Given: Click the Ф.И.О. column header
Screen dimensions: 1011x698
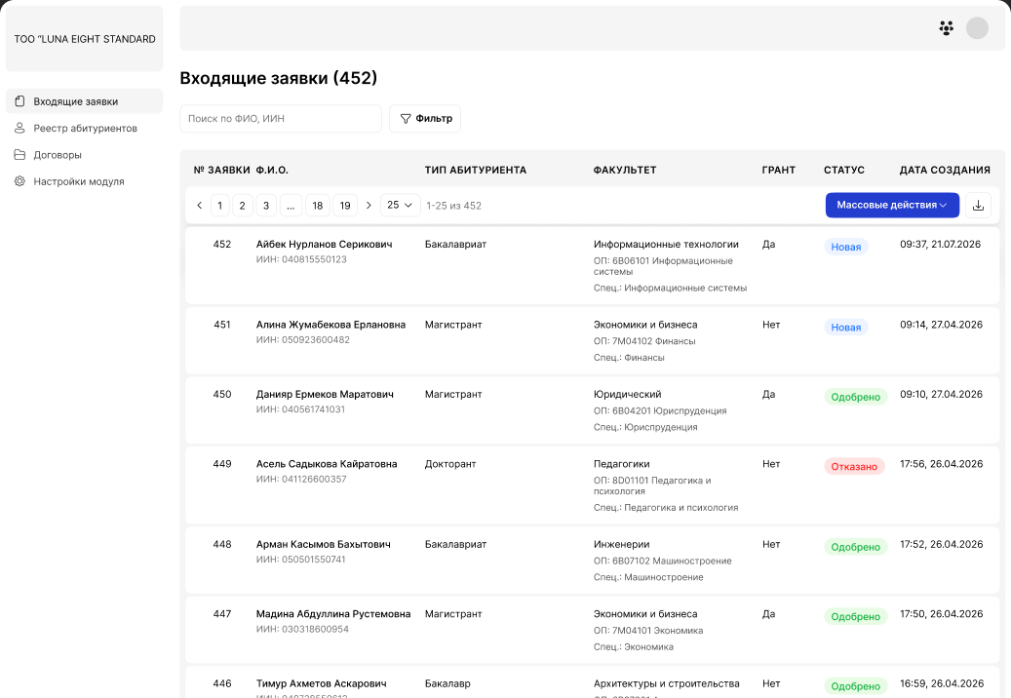Looking at the screenshot, I should [272, 171].
